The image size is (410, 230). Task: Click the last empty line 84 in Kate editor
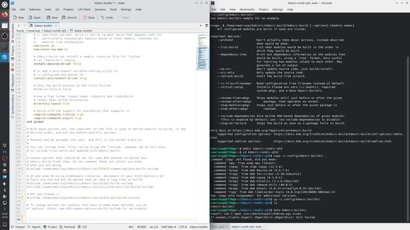(111, 219)
